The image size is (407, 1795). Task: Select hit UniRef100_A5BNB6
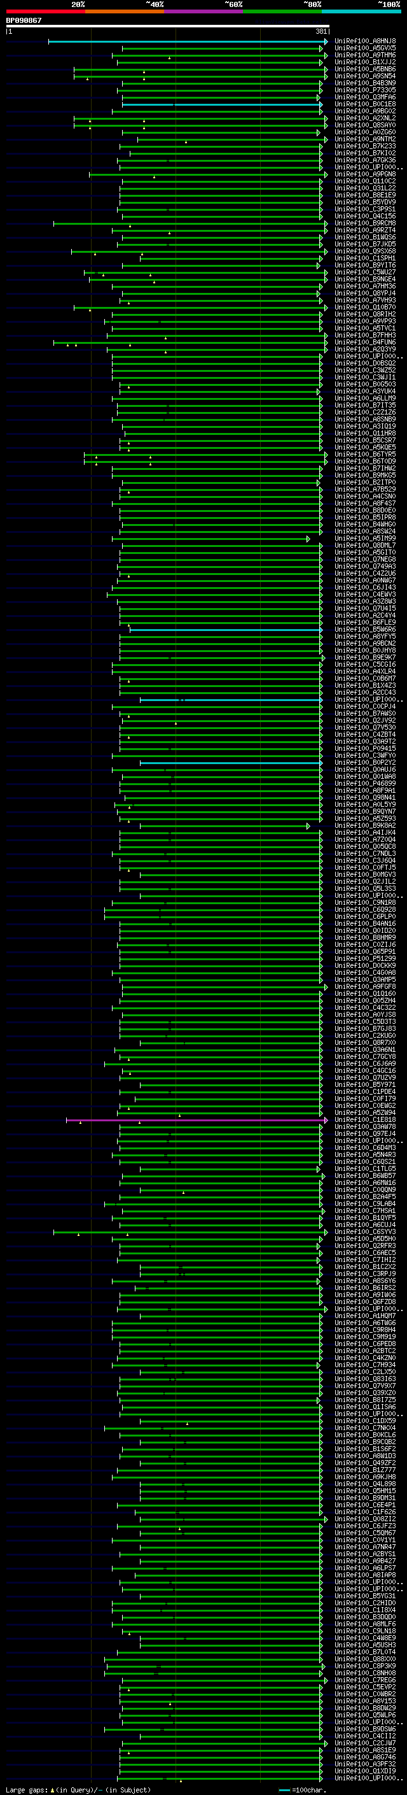tap(365, 69)
